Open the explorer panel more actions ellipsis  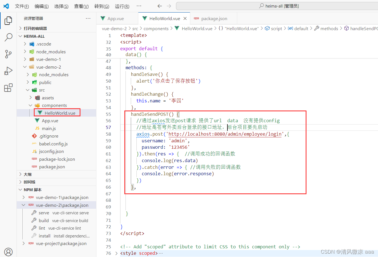88,18
